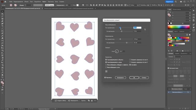Open the zoom level dropdown in the status bar
The height and width of the screenshot is (110, 196).
[11, 109]
